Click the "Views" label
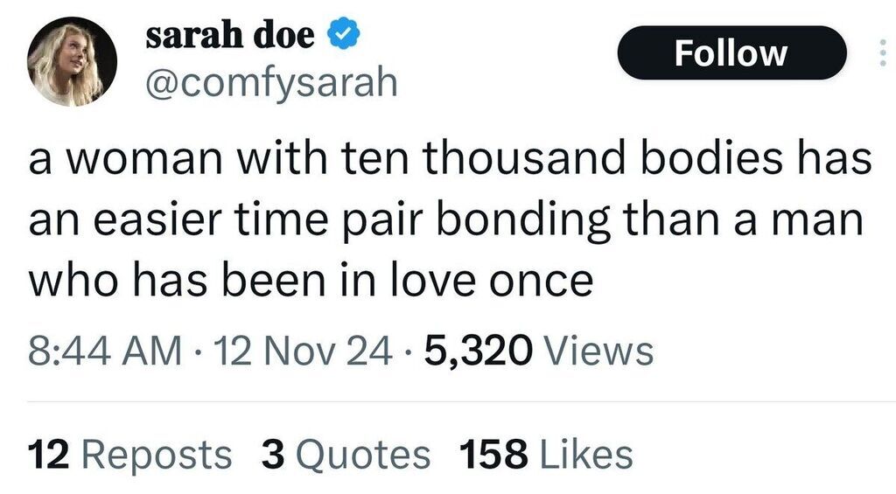The width and height of the screenshot is (896, 494). pos(598,351)
